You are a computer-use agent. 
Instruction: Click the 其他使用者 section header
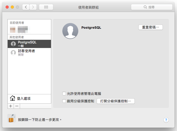17,37
